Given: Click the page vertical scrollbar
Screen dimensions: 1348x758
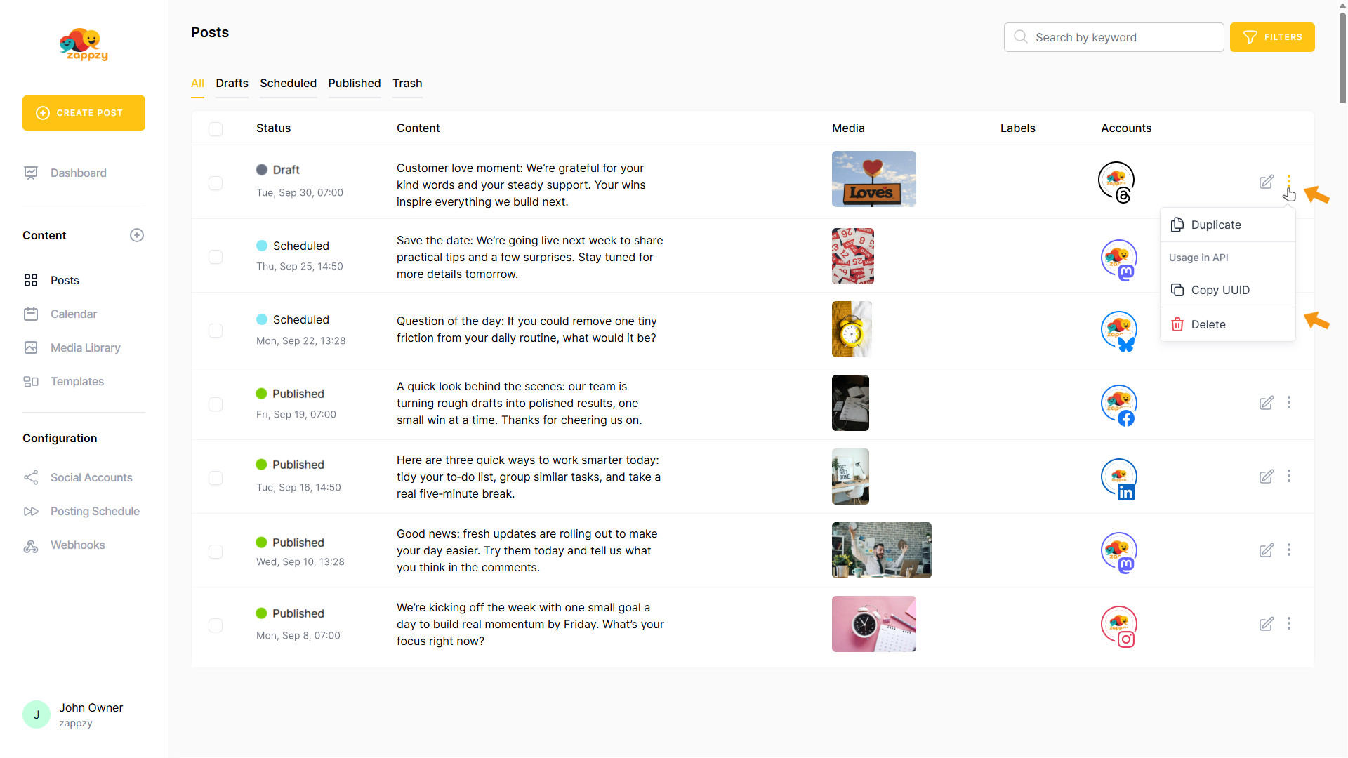Looking at the screenshot, I should (x=1342, y=56).
